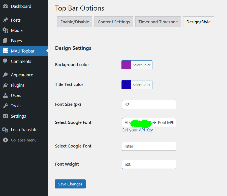Click the blue Title Text color swatch
This screenshot has width=227, height=196.
click(126, 85)
